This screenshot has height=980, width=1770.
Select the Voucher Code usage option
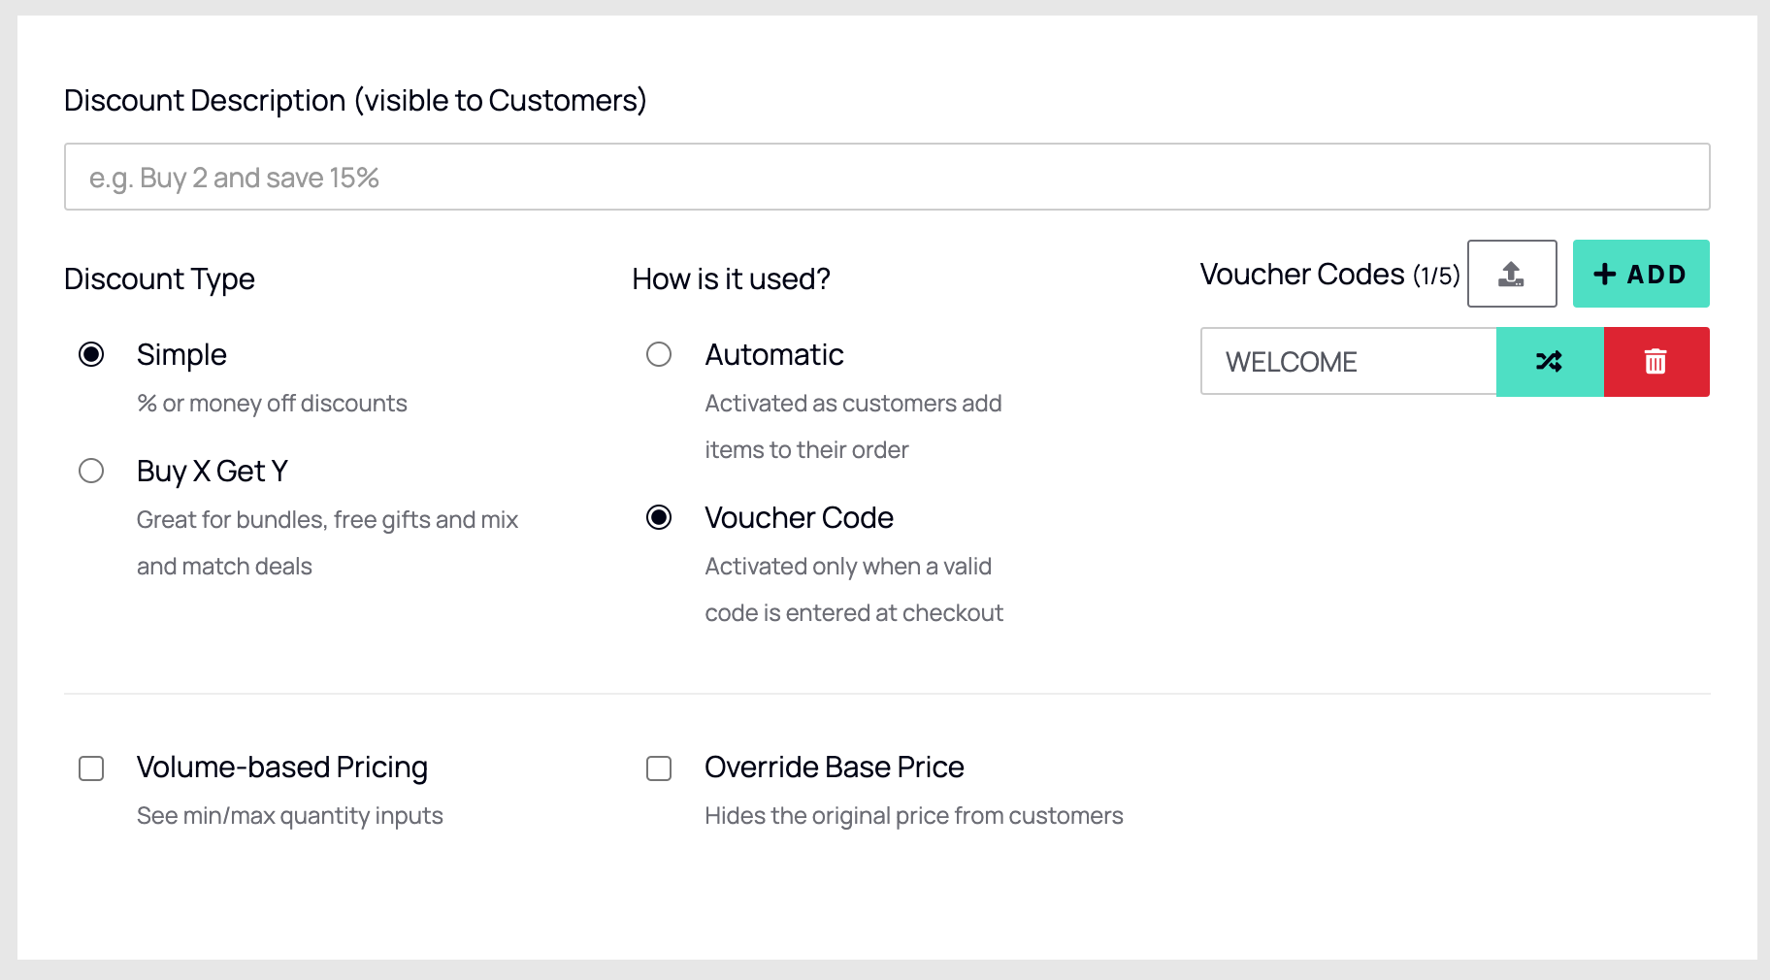[659, 517]
